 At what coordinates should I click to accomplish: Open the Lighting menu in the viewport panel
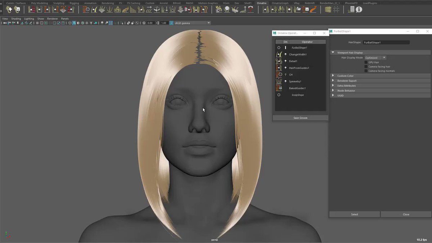29,18
